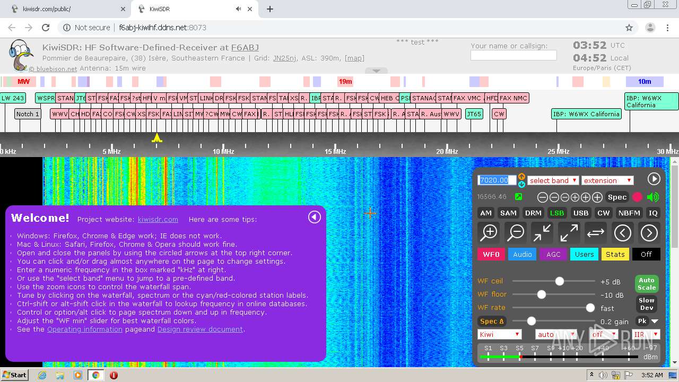This screenshot has width=679, height=382.
Task: Zoom out the waterfall with the magnifier-minus icon
Action: click(x=516, y=232)
